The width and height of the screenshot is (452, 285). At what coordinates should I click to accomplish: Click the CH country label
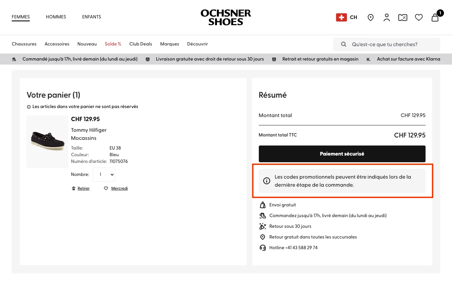click(x=354, y=17)
